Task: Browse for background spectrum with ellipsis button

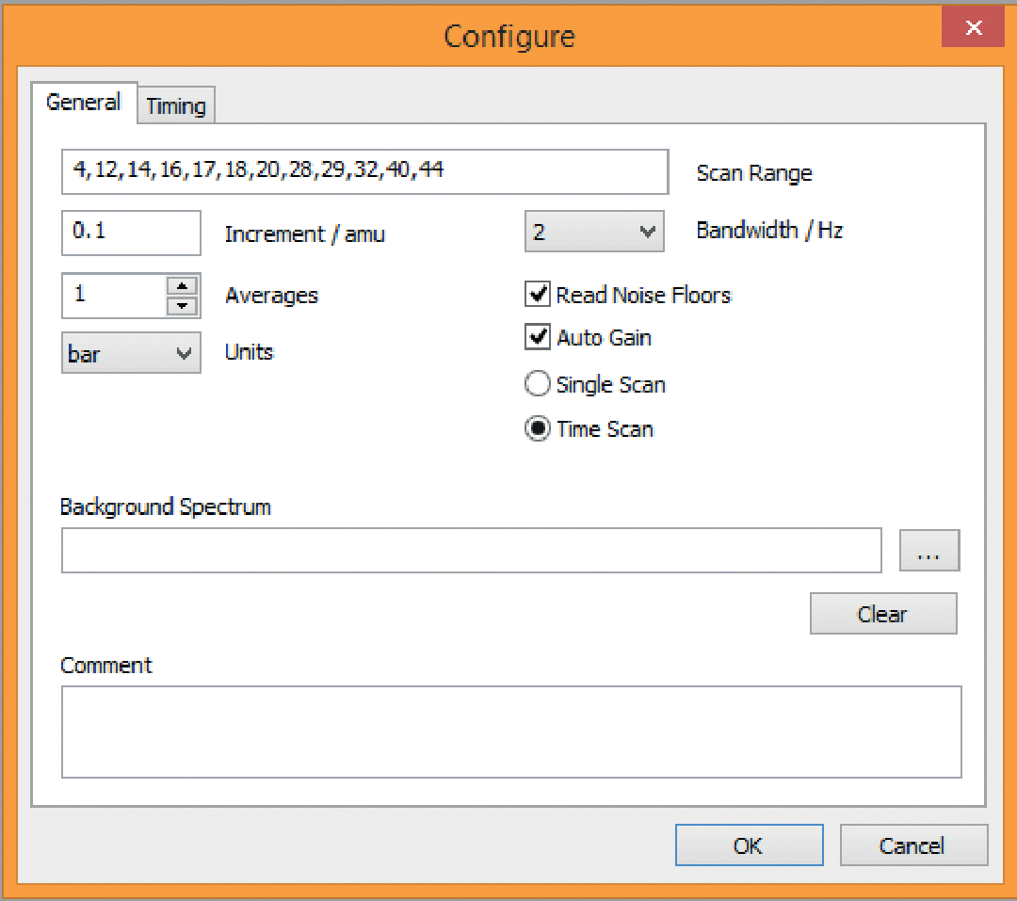Action: click(x=928, y=551)
